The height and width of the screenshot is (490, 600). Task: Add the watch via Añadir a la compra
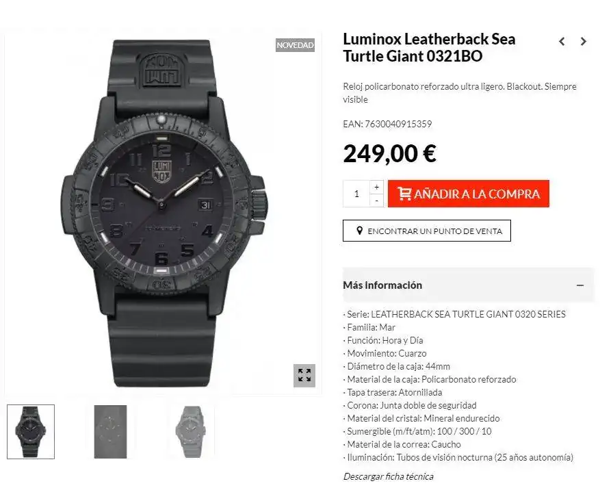(469, 194)
